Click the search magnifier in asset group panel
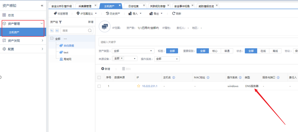Screen dimensions: 298x132 tap(90, 30)
